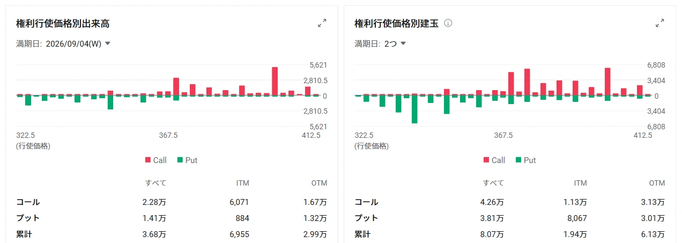
Task: Click the プット all value 1.41万
Action: (155, 218)
